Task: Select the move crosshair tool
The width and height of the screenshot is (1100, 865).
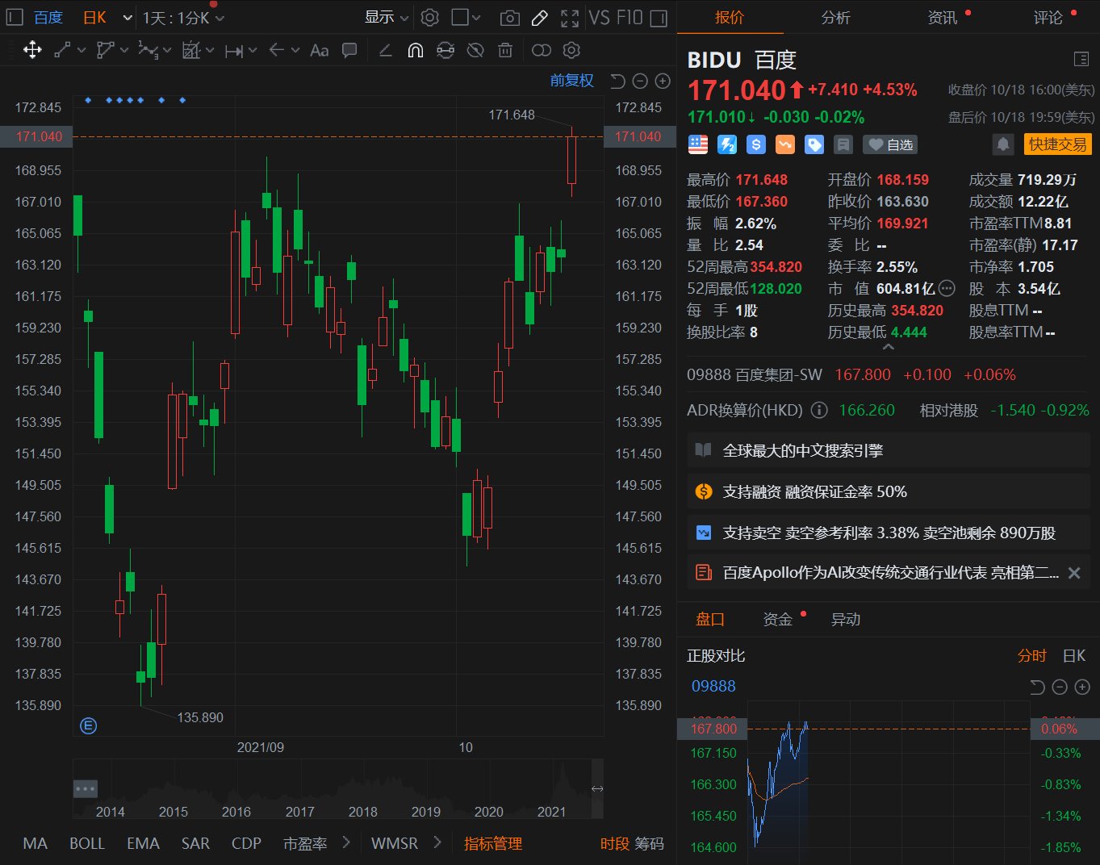Action: [32, 50]
